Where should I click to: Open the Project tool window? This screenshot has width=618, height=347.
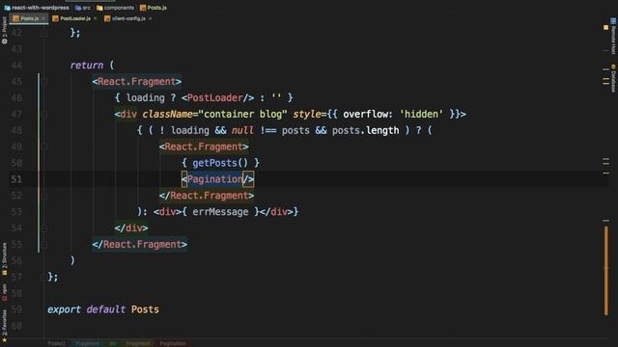[4, 30]
